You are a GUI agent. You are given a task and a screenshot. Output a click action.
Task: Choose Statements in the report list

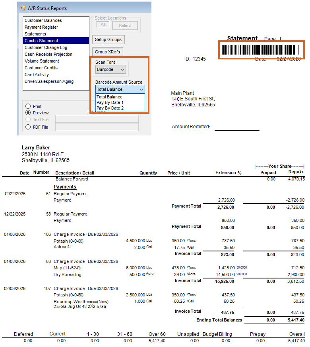click(x=35, y=34)
